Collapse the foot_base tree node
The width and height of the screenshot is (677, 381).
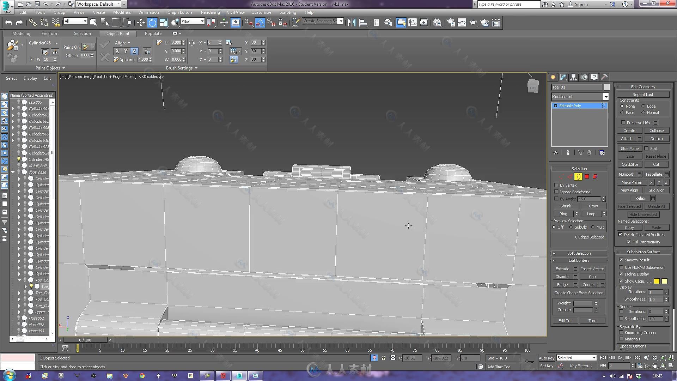13,172
